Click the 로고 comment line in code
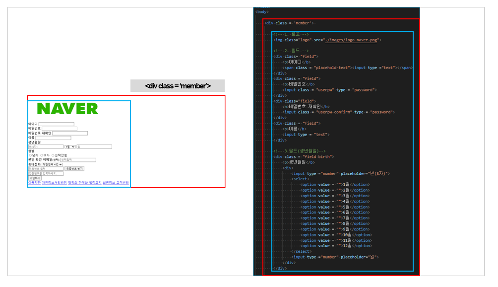The width and height of the screenshot is (498, 287). coord(291,34)
